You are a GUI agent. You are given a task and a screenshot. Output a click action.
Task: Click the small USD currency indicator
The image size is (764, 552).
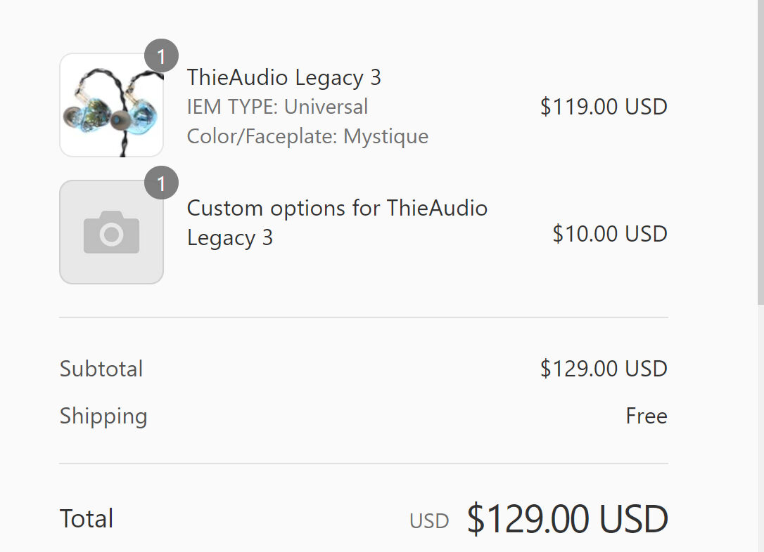tap(429, 521)
